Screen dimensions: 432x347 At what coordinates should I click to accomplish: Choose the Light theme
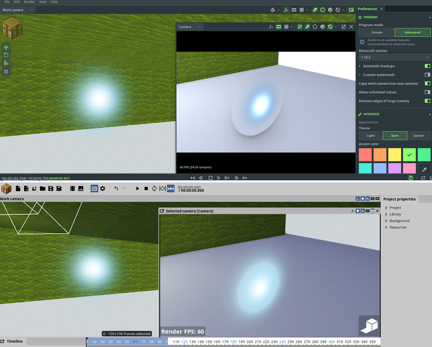[x=370, y=136]
